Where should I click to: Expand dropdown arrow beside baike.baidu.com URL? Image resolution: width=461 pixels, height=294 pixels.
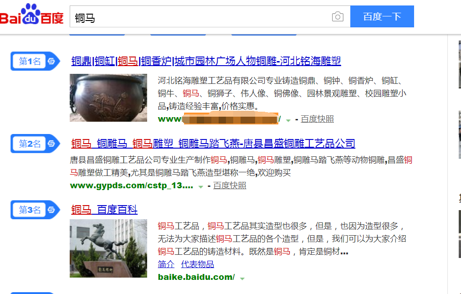242,279
